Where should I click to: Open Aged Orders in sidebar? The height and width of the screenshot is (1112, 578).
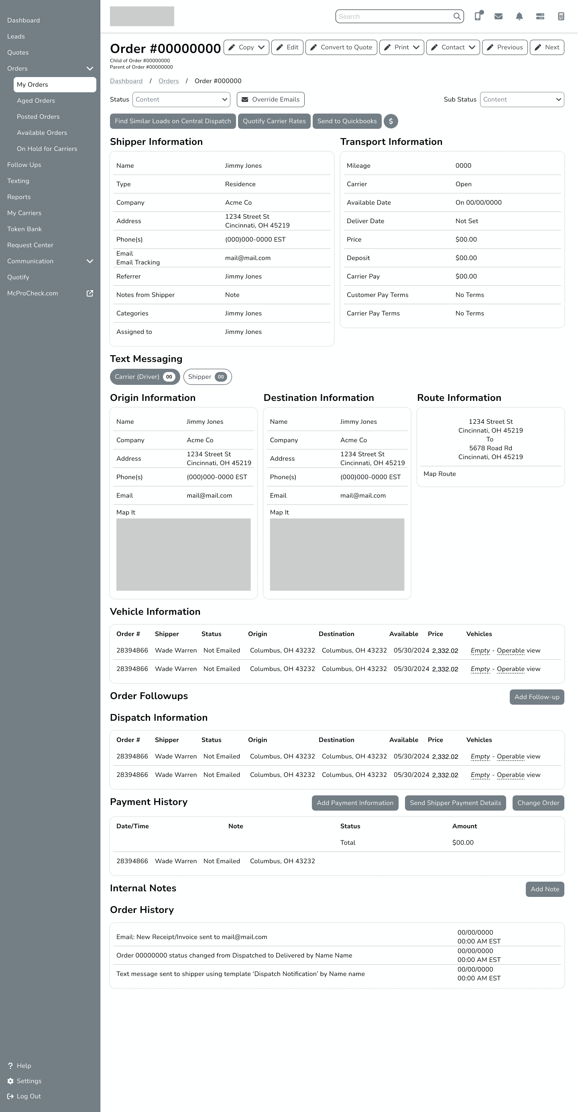point(36,101)
